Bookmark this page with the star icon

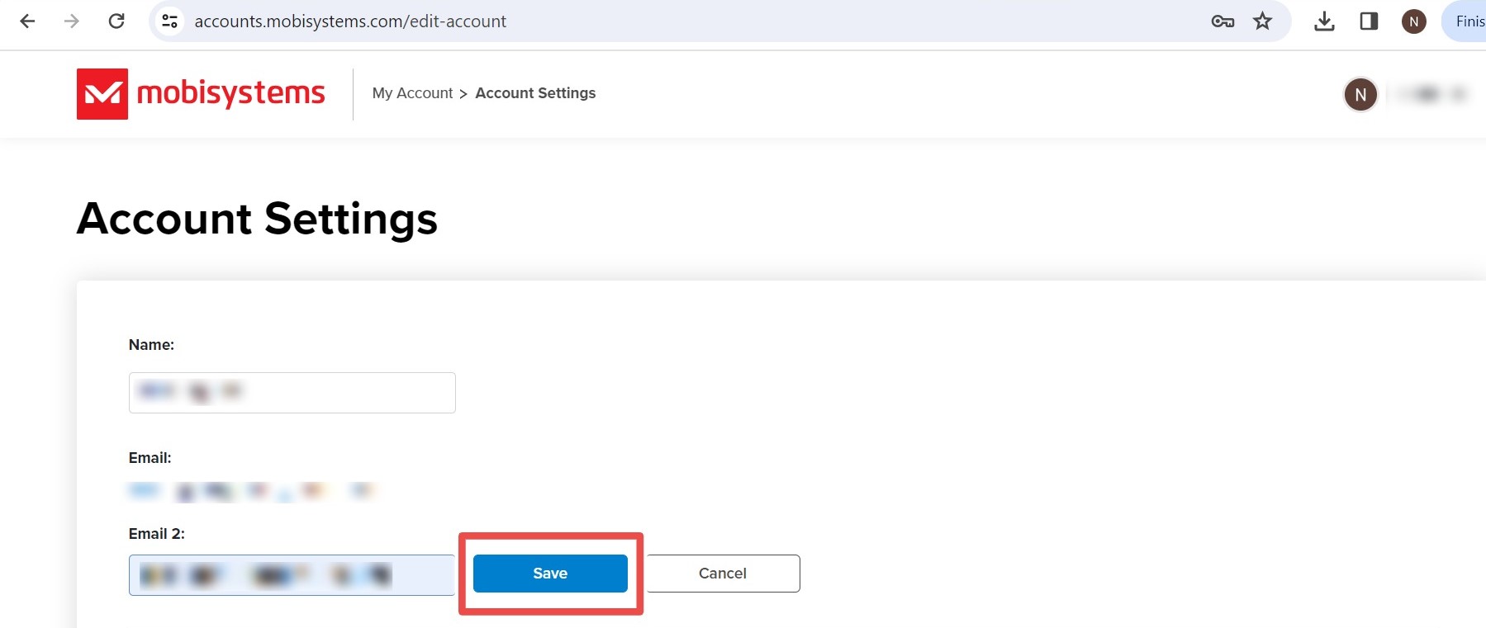(1262, 21)
